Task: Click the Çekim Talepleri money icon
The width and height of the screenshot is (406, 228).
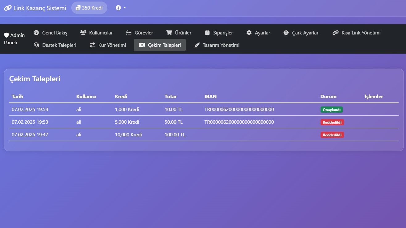Action: coord(142,45)
